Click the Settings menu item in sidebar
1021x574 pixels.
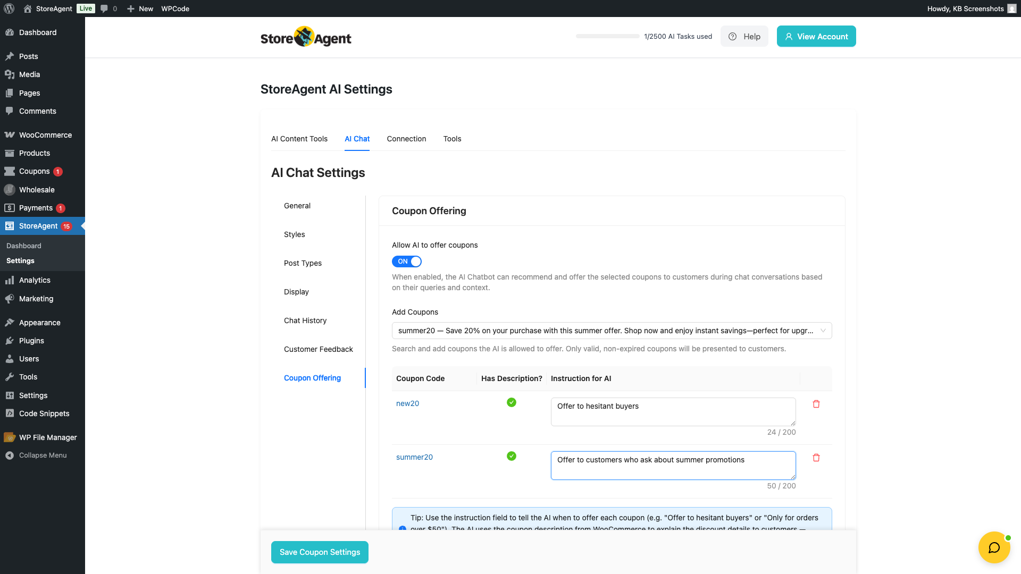tap(43, 395)
